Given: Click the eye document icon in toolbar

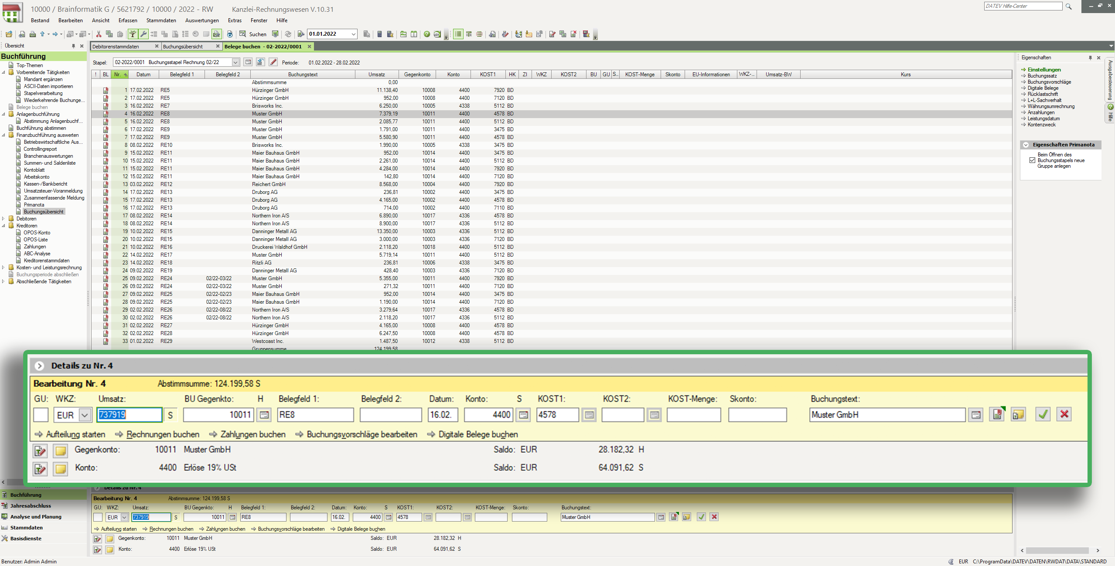Looking at the screenshot, I should point(230,34).
